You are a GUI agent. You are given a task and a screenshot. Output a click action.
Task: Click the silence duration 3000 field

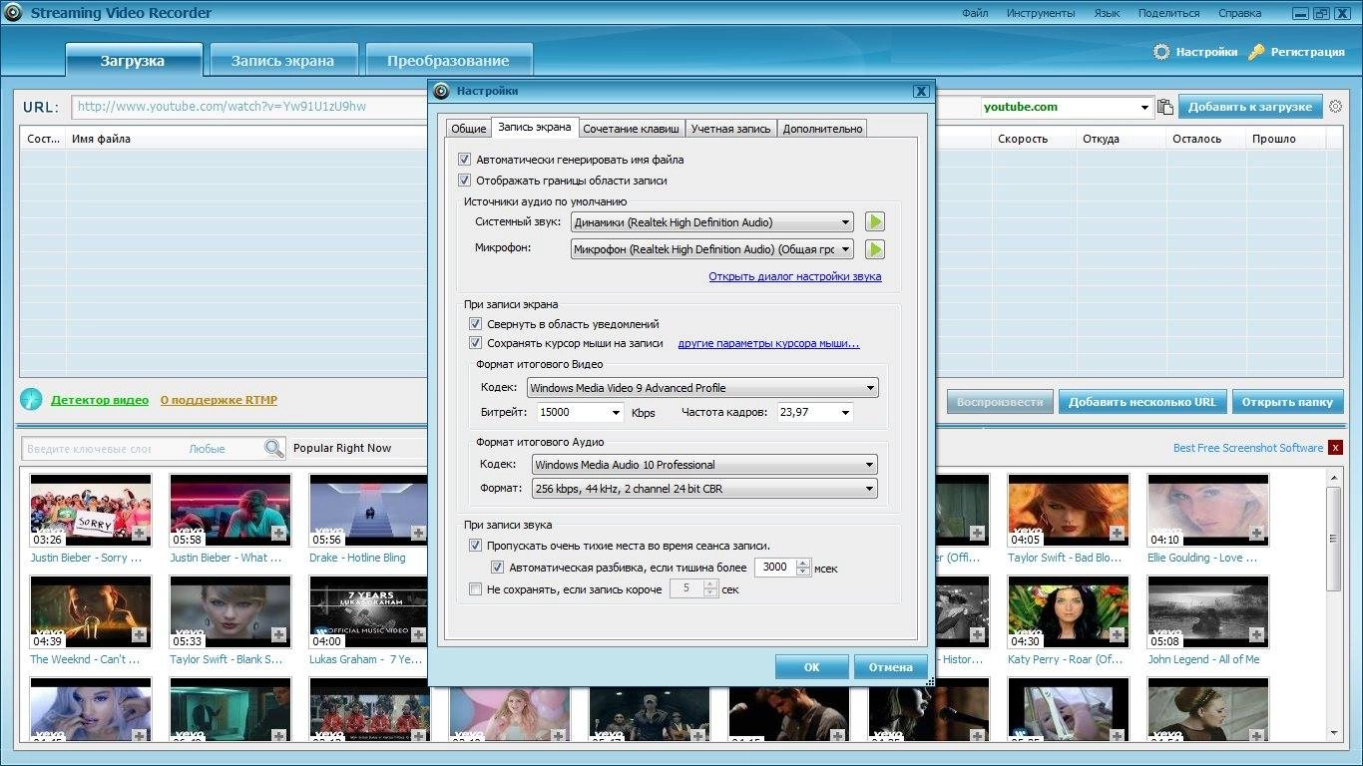775,568
